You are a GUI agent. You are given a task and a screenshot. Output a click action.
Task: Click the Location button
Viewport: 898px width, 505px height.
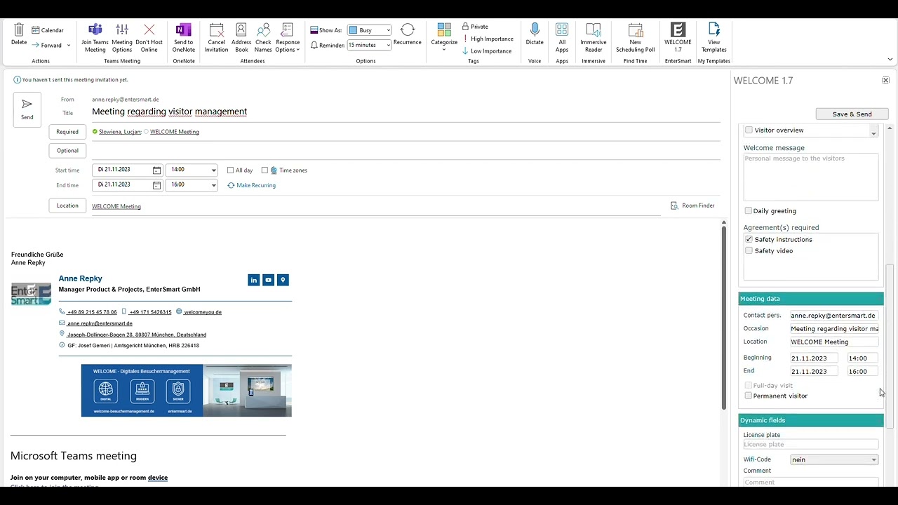67,206
